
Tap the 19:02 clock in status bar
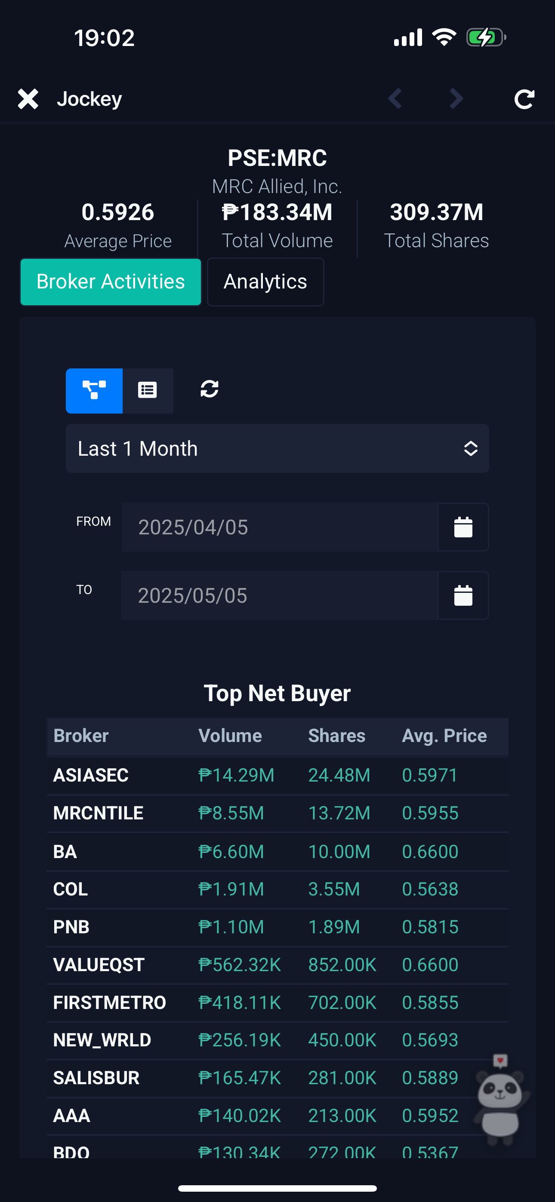pos(104,38)
